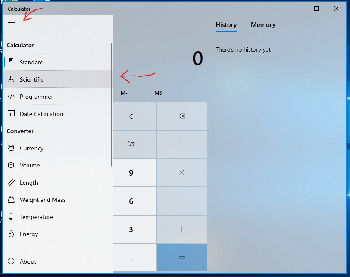Viewport: 350px width, 277px height.
Task: Open the About page
Action: click(x=57, y=262)
